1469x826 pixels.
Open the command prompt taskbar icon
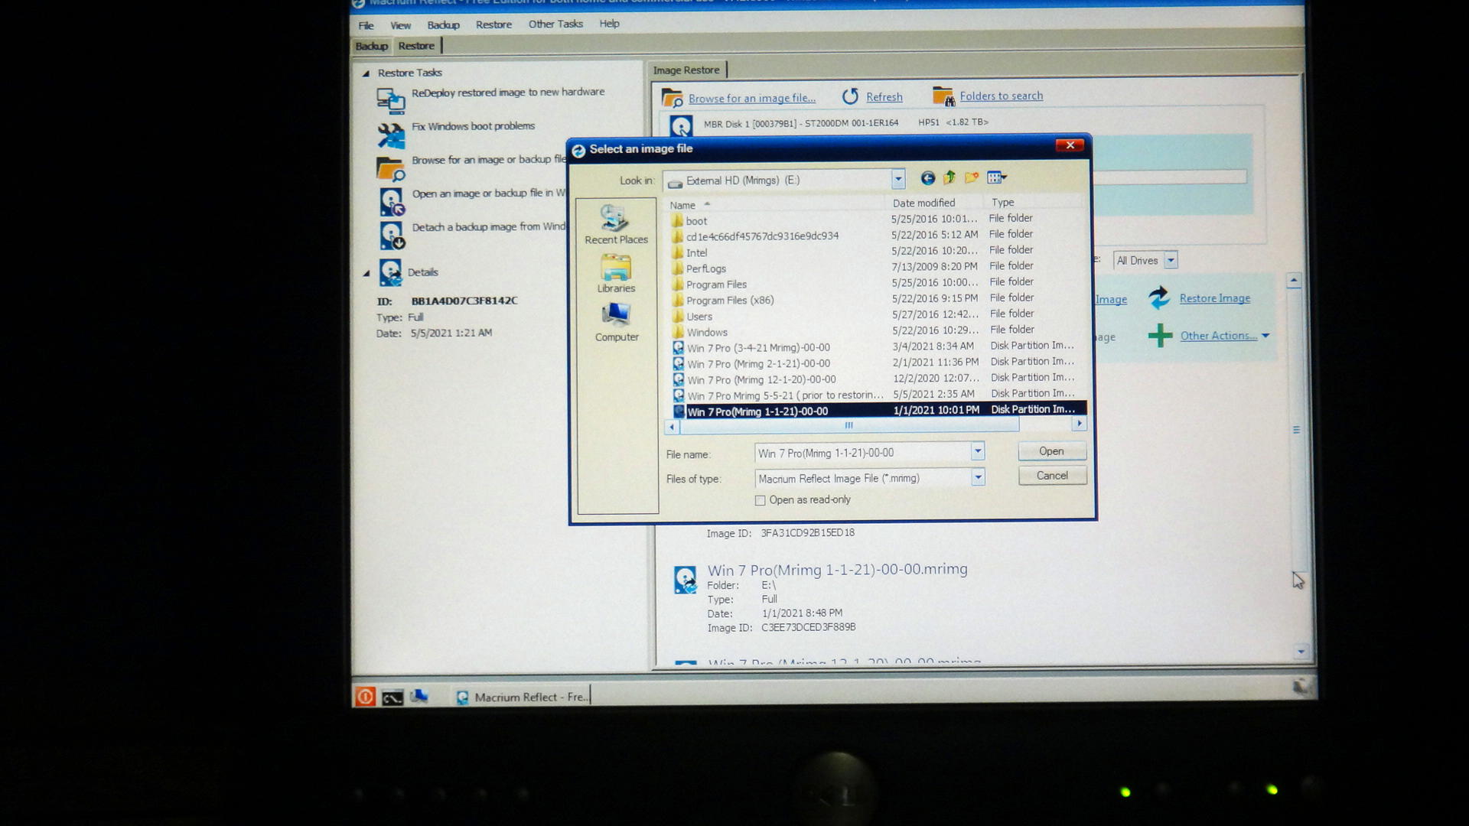tap(392, 698)
